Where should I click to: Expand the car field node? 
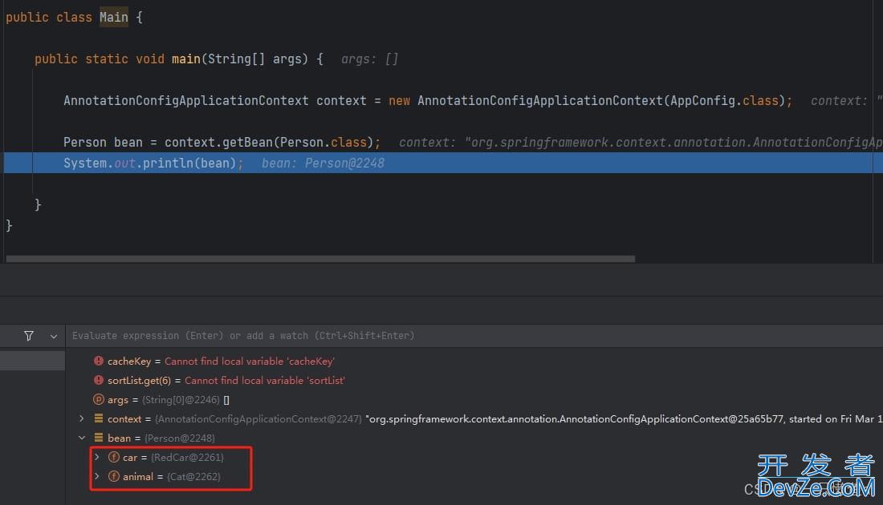click(96, 458)
